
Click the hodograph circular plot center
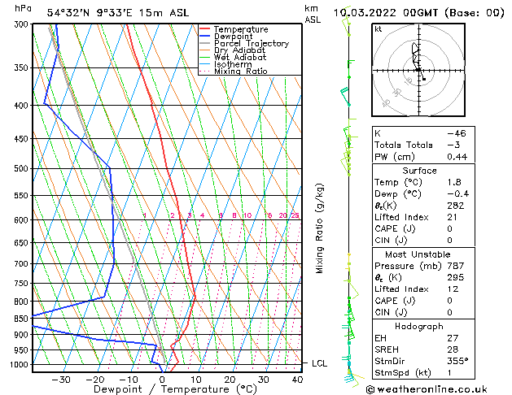(x=418, y=70)
